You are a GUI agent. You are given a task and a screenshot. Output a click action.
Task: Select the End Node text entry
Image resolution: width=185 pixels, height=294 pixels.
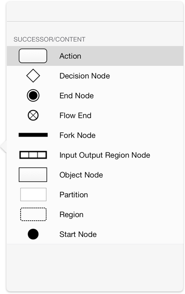[77, 96]
